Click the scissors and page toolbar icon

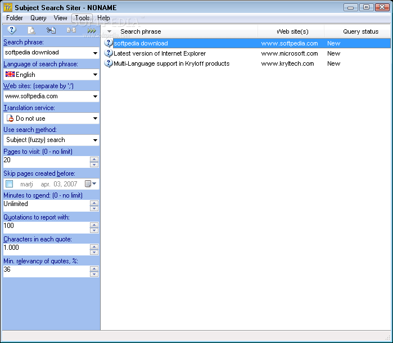(51, 30)
